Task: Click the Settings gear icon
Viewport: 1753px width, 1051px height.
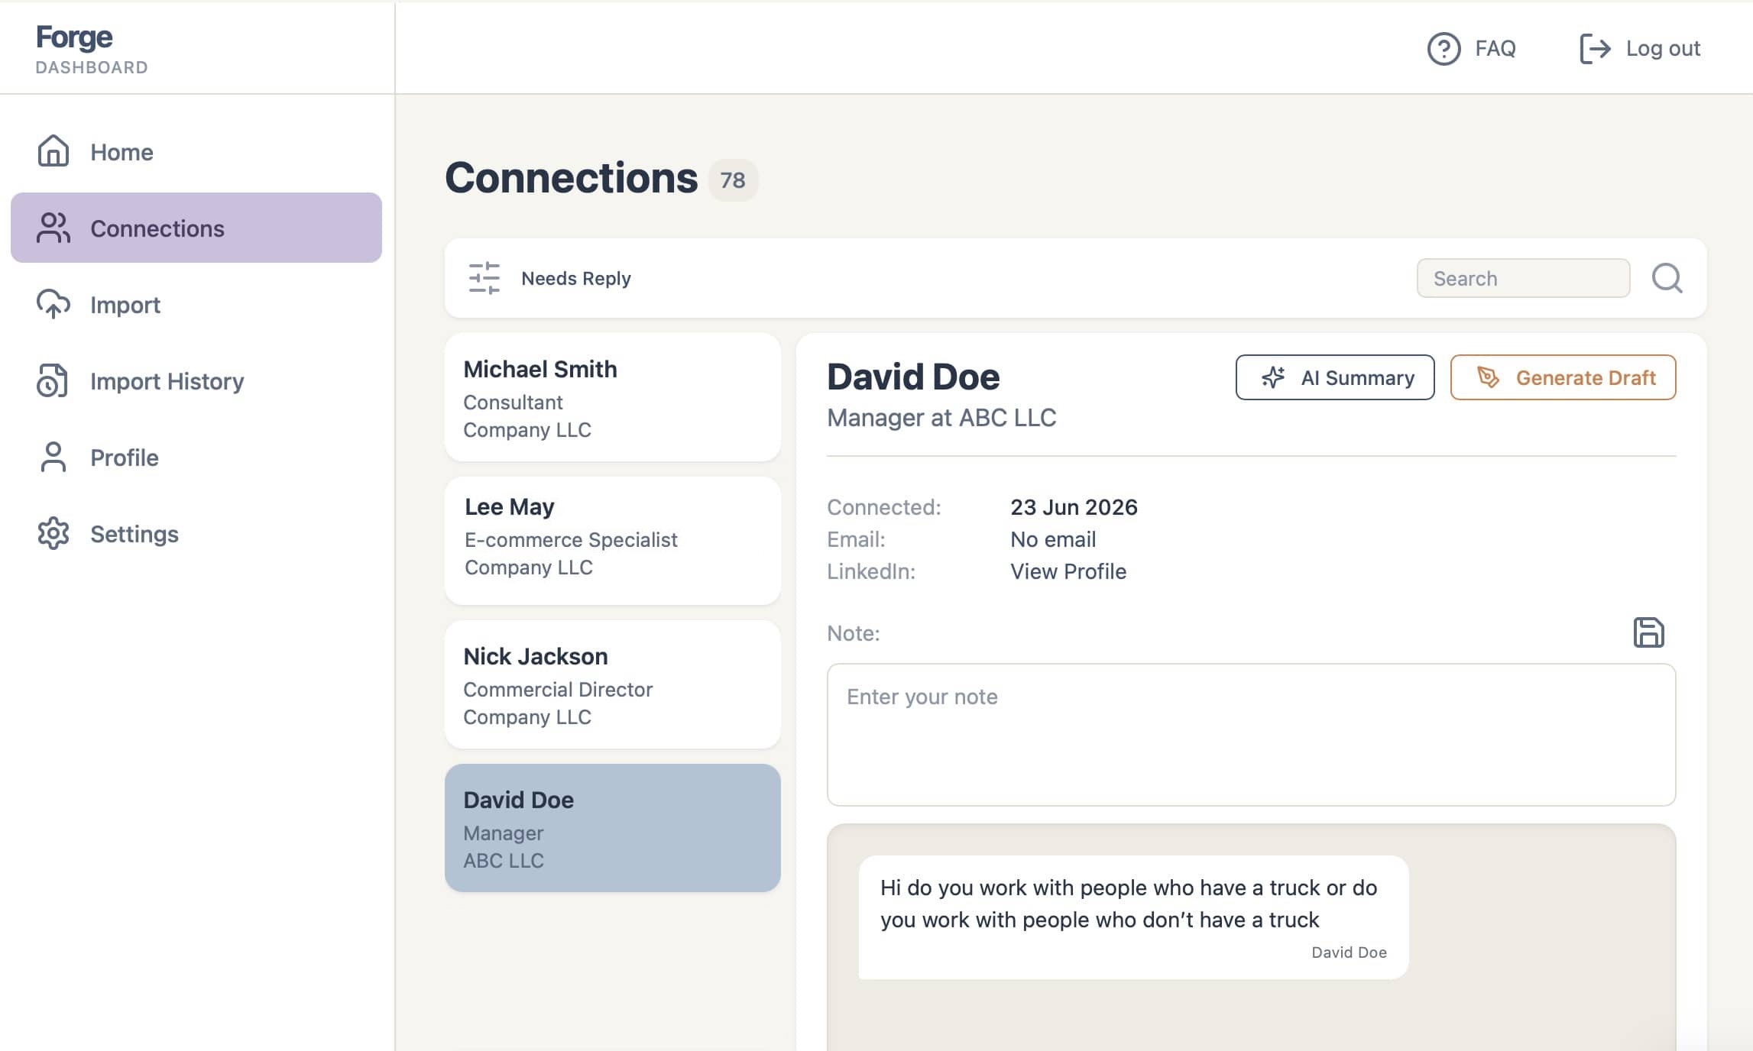Action: click(53, 533)
